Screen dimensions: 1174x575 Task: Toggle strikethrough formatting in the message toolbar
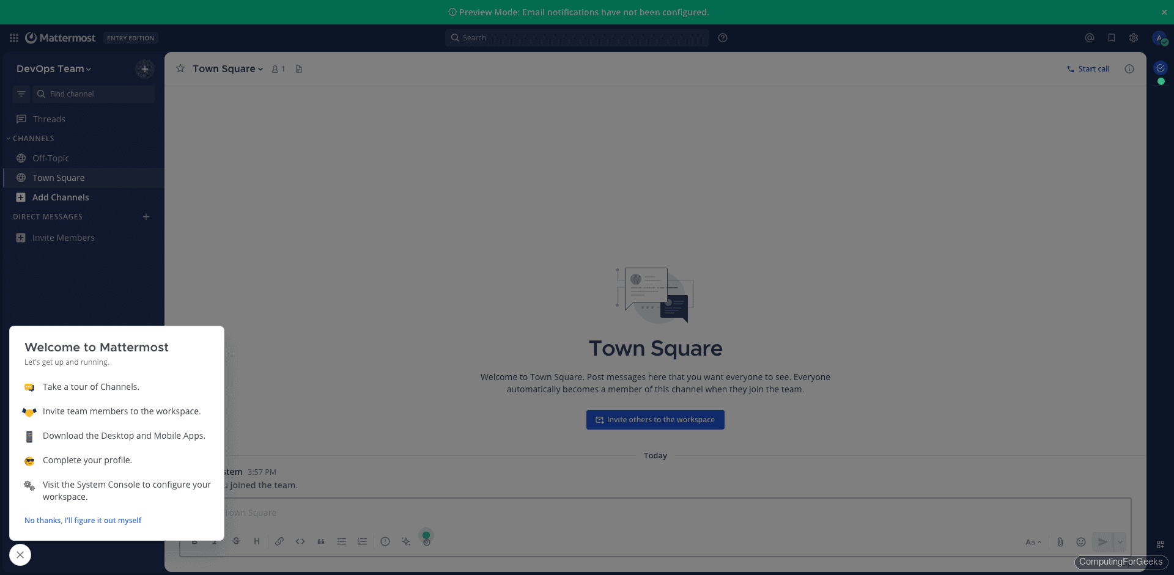click(x=236, y=541)
